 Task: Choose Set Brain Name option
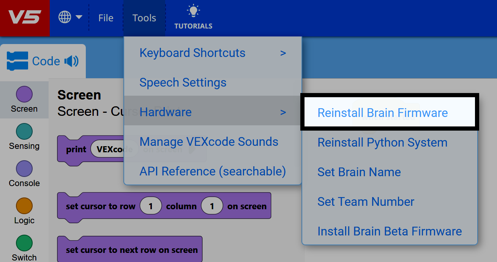[x=359, y=172]
